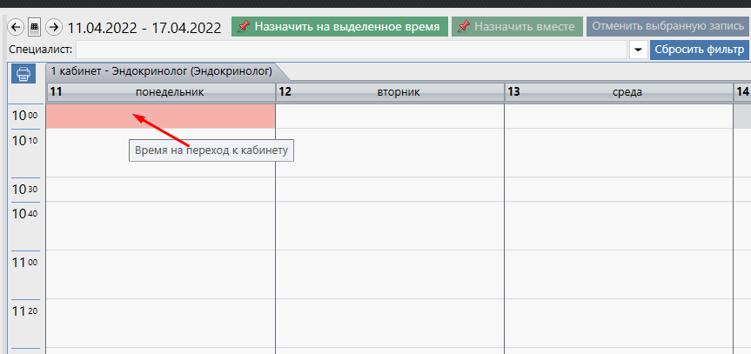
Task: Click into the Специалист input field
Action: (x=348, y=50)
